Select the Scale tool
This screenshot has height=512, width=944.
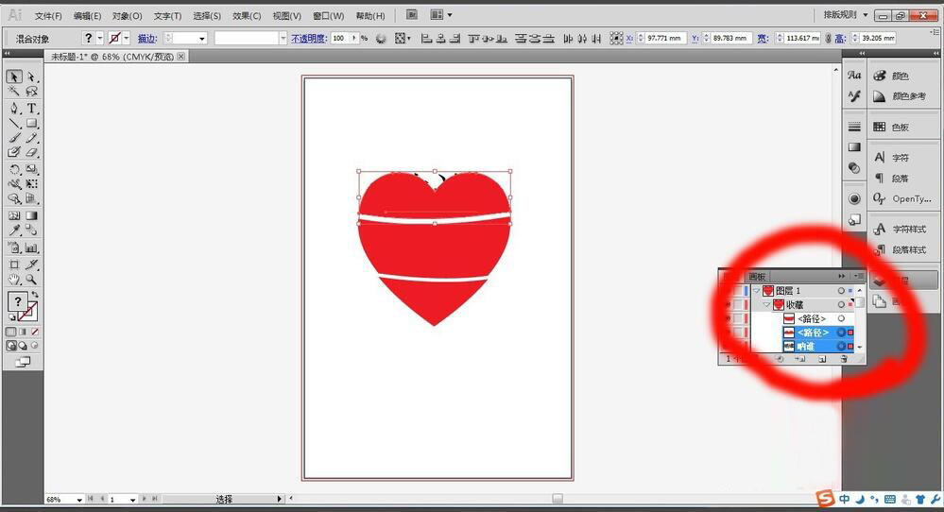click(x=31, y=170)
